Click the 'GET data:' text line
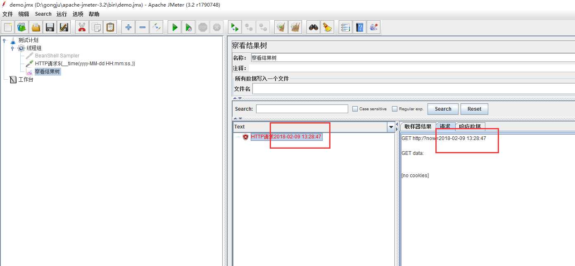This screenshot has height=266, width=575. point(413,153)
